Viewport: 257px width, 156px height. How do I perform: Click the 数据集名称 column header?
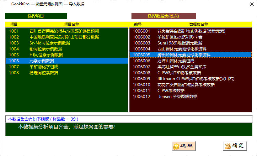pyautogui.click(x=198, y=24)
